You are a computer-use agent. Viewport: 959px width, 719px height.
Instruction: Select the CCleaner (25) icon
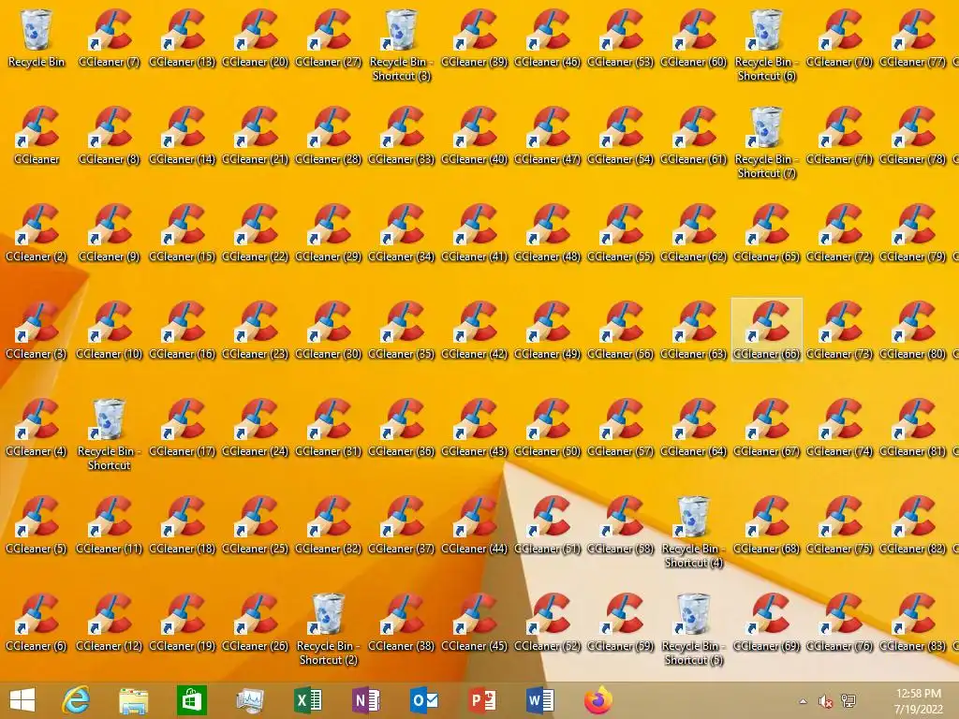(x=255, y=524)
